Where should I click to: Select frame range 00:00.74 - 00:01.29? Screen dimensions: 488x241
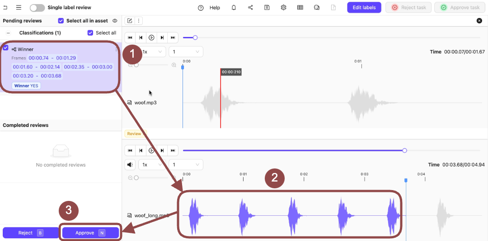point(52,58)
